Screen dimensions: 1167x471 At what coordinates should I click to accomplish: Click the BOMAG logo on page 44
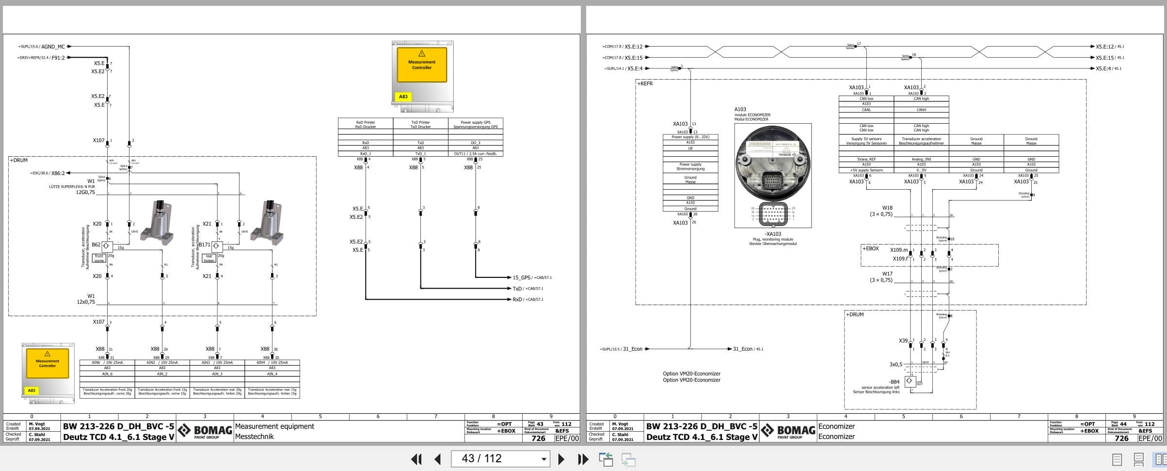788,431
